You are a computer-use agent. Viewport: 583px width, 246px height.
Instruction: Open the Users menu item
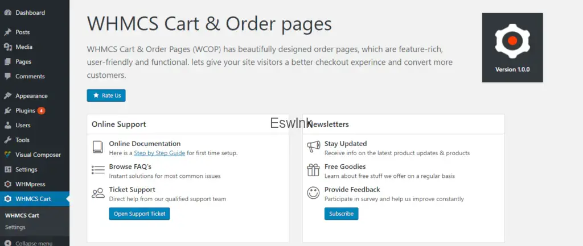[x=23, y=126]
